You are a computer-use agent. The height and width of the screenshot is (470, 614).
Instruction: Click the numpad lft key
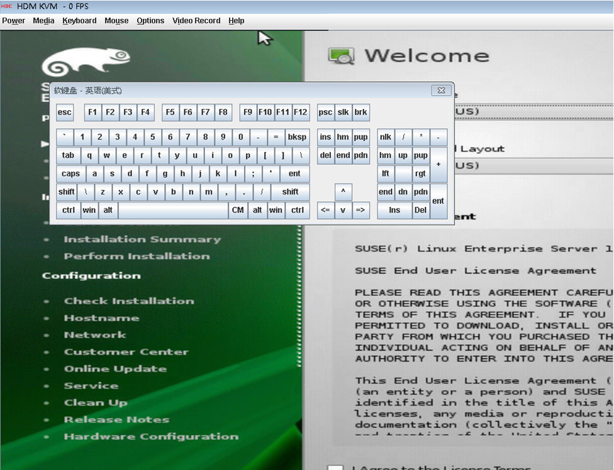pos(386,174)
